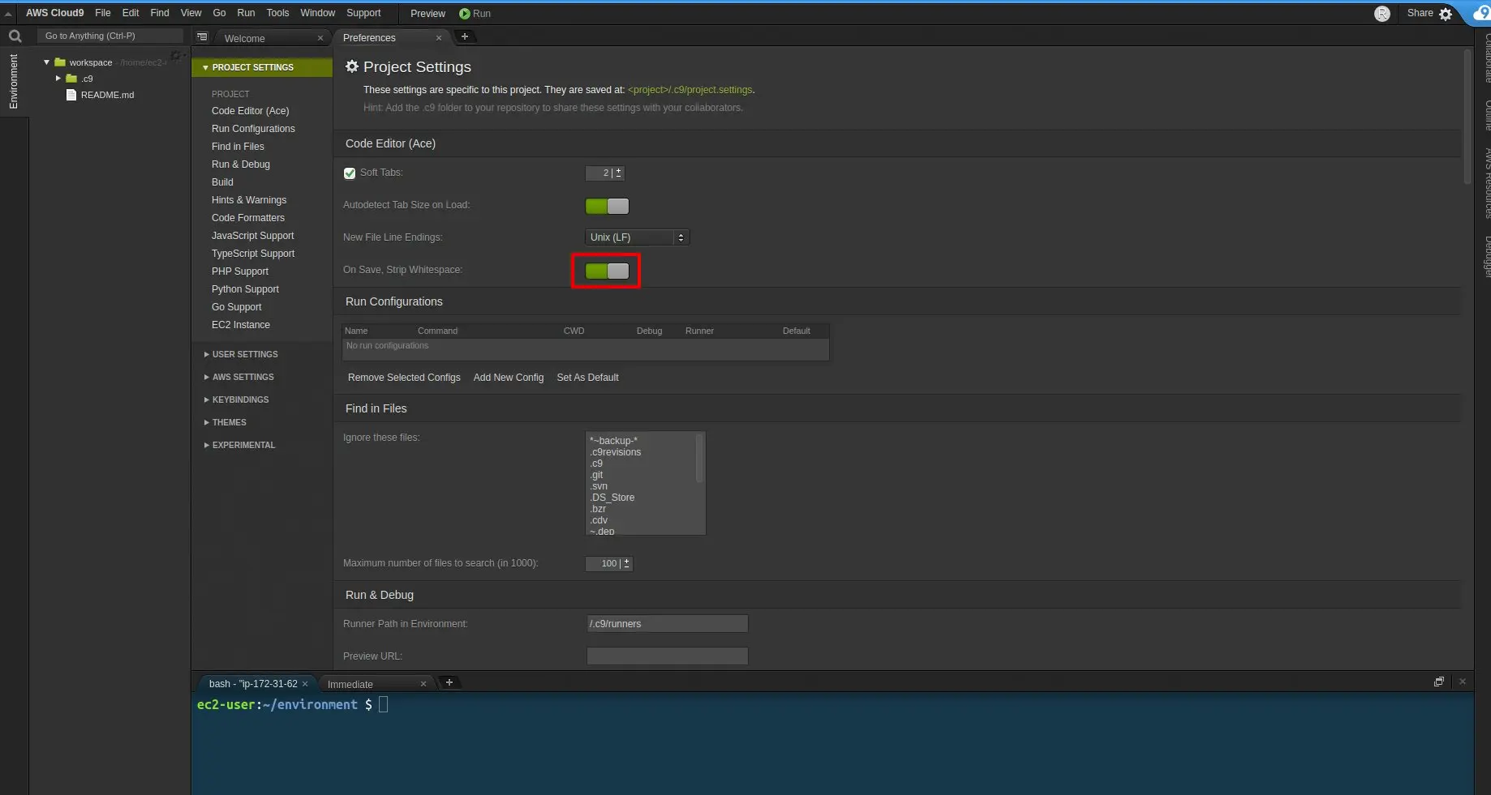Select EC2 Instance in settings list
The width and height of the screenshot is (1491, 795).
tap(241, 325)
